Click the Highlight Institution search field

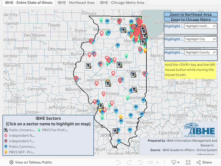point(198,26)
